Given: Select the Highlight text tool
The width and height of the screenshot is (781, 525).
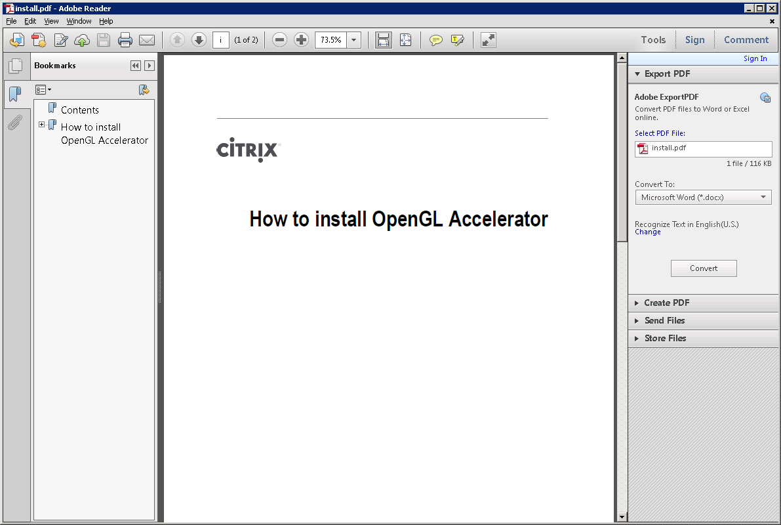Looking at the screenshot, I should coord(458,40).
